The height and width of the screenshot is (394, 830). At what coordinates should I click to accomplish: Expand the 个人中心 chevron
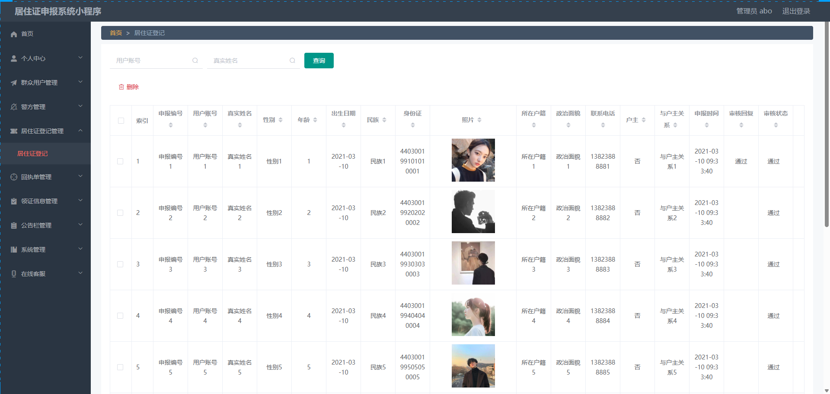coord(80,58)
